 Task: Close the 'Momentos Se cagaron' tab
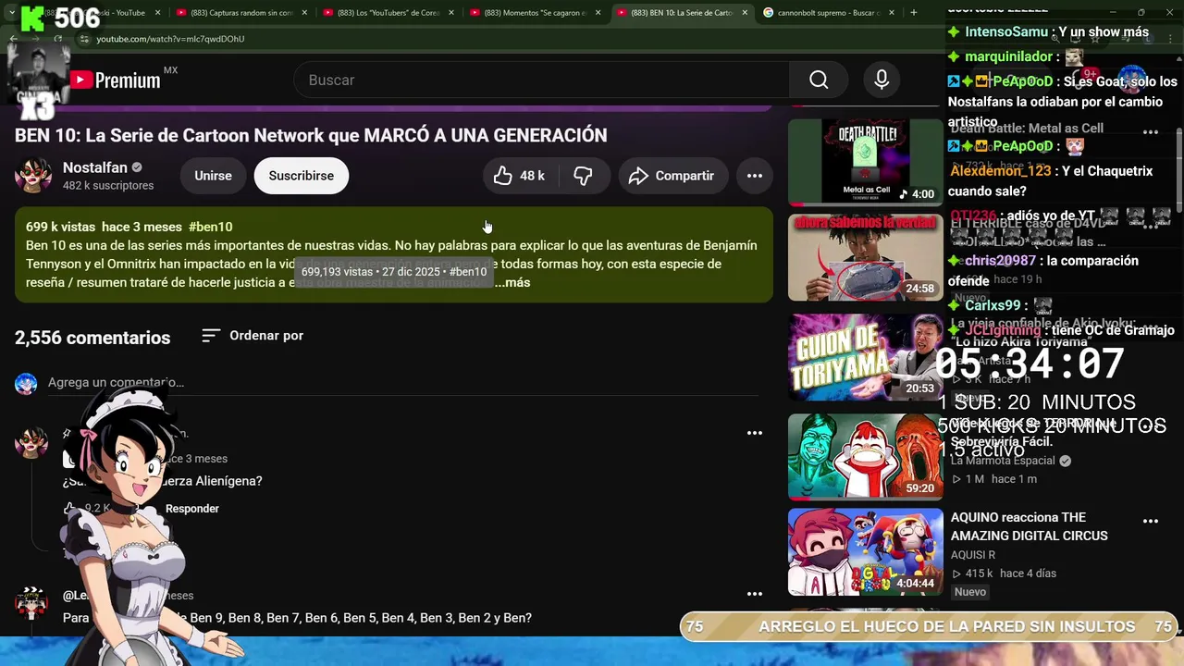pyautogui.click(x=598, y=13)
